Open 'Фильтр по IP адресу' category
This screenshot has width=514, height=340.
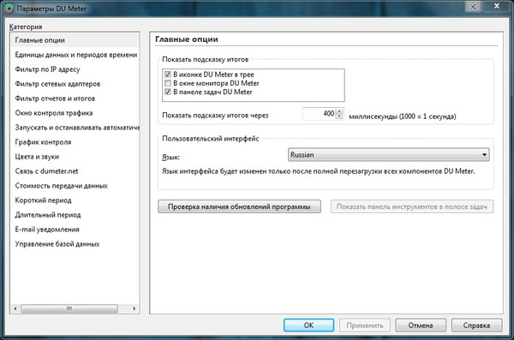coord(75,69)
